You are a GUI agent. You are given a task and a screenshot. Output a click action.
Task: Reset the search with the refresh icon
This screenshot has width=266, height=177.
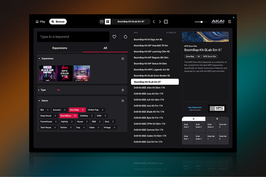tap(125, 37)
